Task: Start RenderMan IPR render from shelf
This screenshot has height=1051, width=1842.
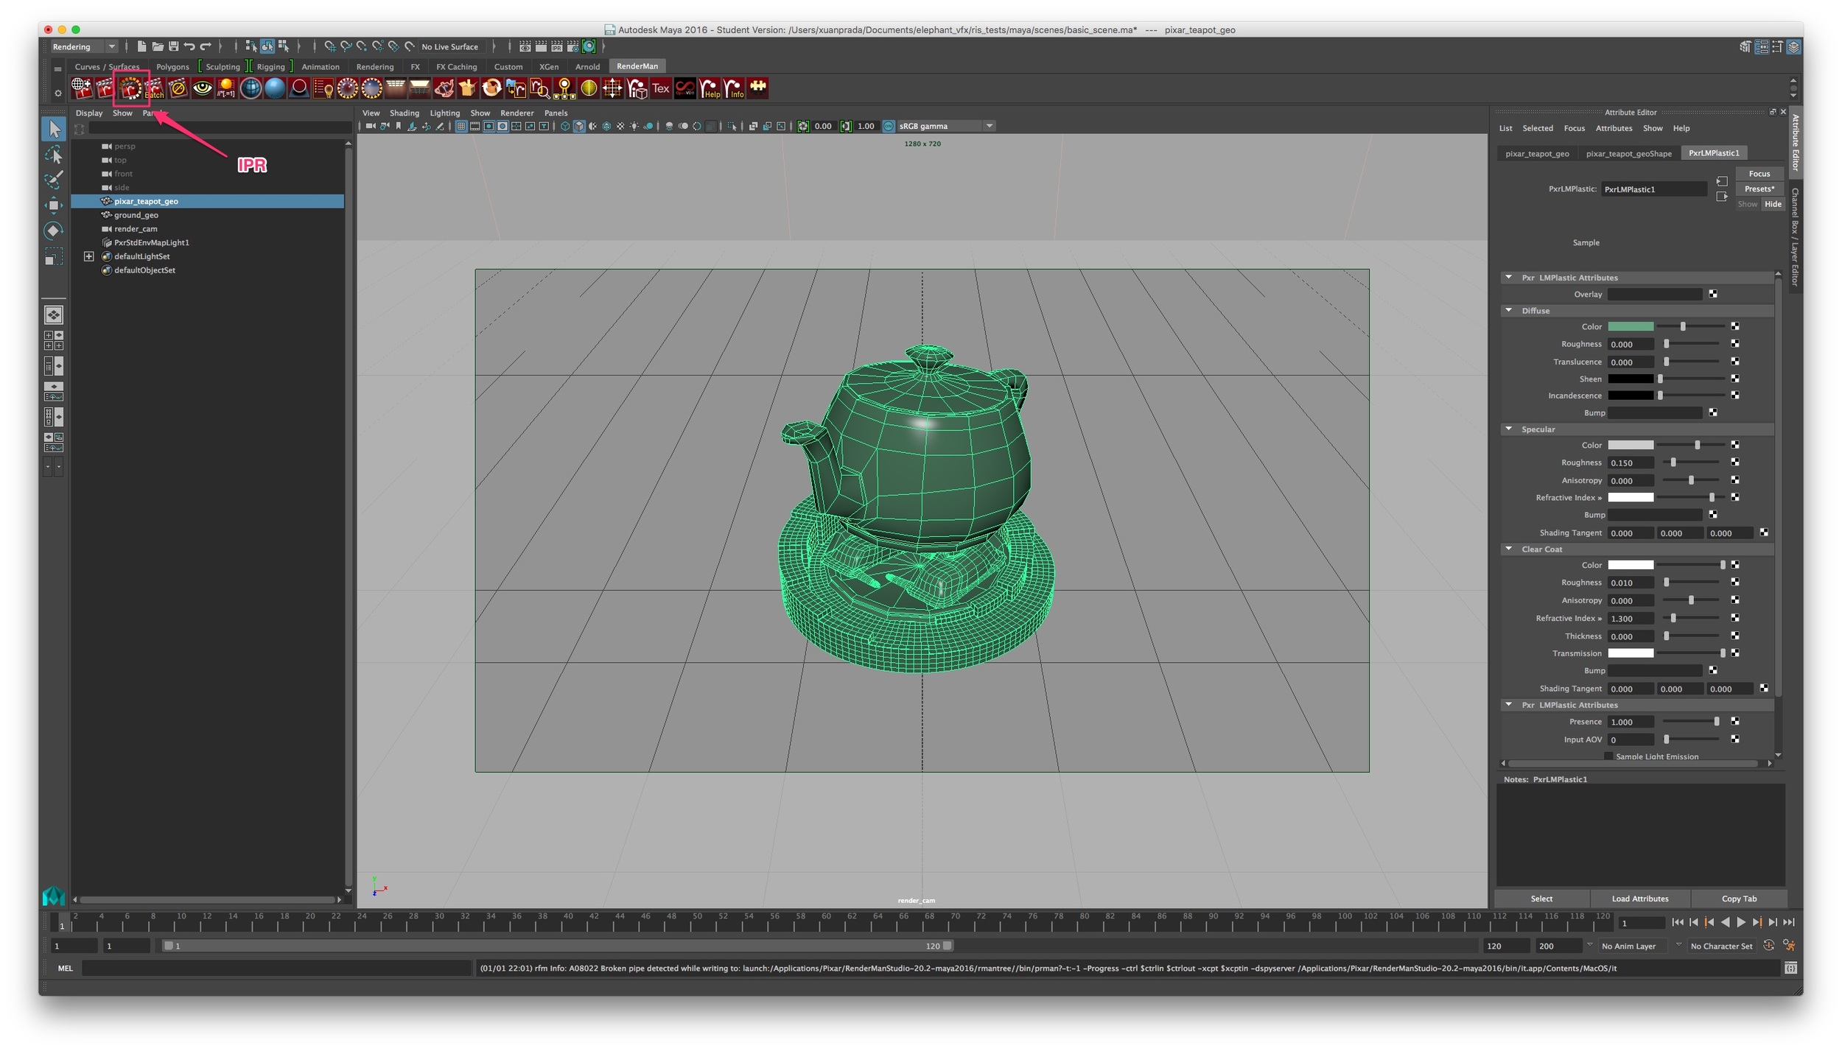Action: coord(130,88)
